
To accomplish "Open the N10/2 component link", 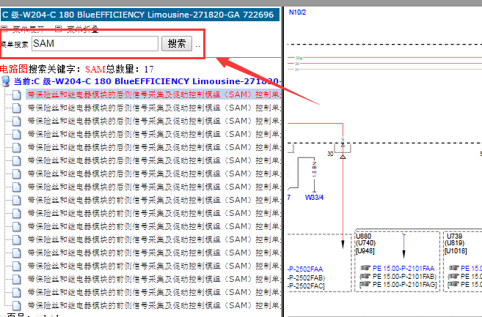I will tap(297, 12).
